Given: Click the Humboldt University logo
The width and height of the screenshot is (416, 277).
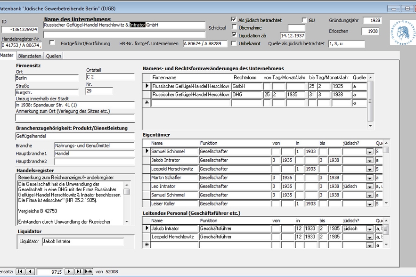Looking at the screenshot, I should (402, 33).
